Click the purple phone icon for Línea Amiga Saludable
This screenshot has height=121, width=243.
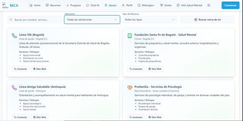14,88
